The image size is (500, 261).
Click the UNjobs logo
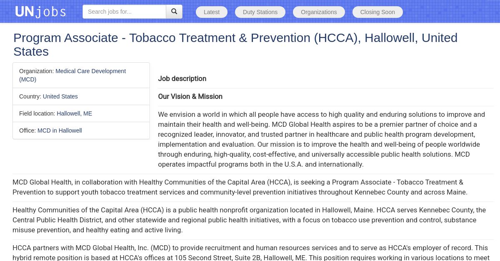point(40,12)
